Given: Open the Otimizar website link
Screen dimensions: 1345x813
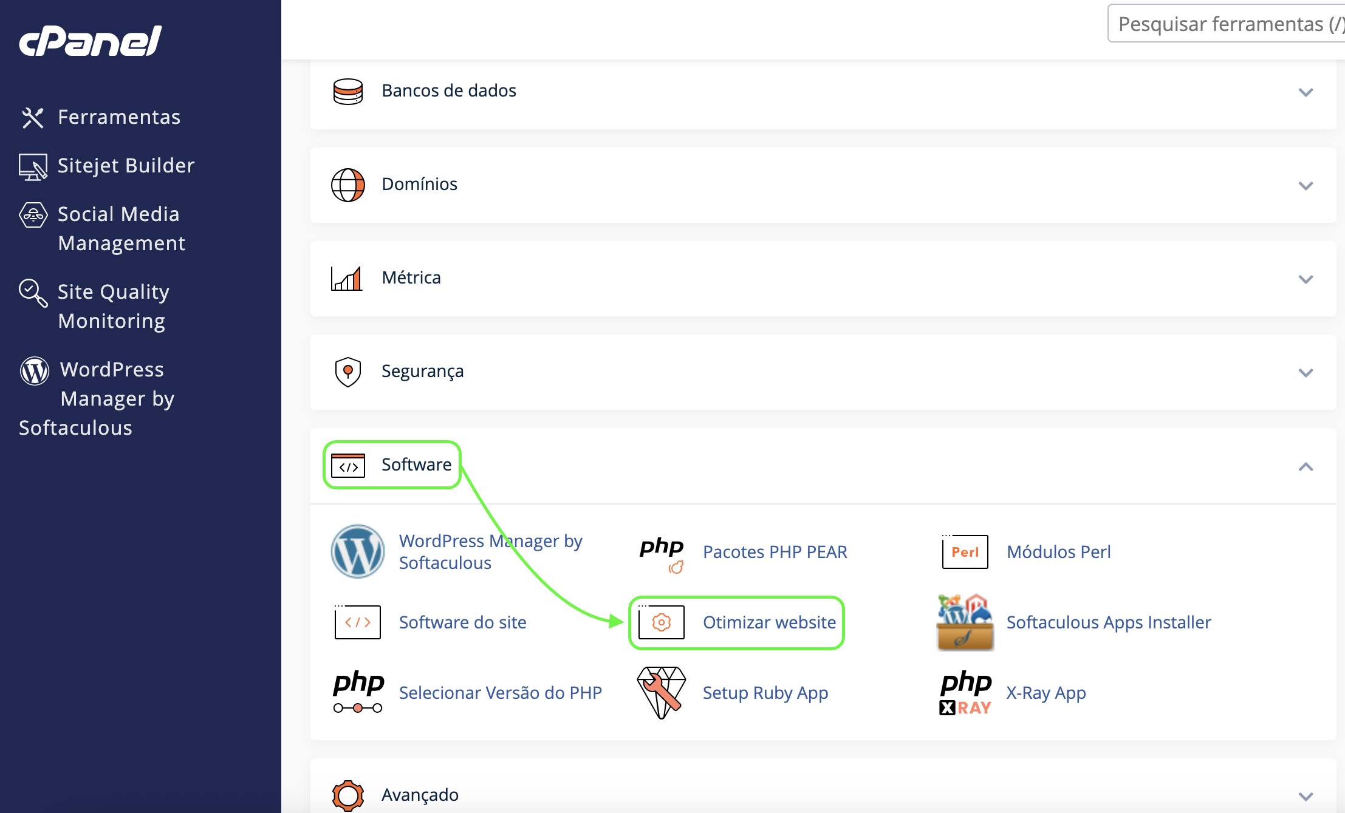Looking at the screenshot, I should (769, 622).
